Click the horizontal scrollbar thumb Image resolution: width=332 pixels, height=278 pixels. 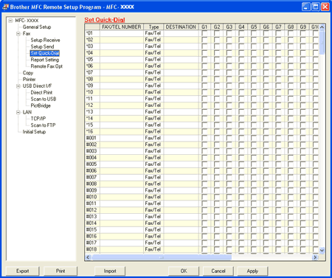pos(162,257)
